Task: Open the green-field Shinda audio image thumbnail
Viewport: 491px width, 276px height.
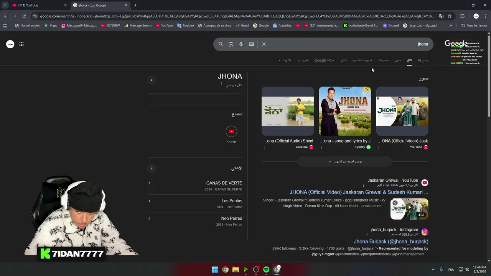Action: (288, 111)
